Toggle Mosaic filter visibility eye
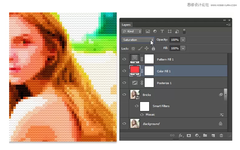Image resolution: width=240 pixels, height=150 pixels. tap(142, 115)
